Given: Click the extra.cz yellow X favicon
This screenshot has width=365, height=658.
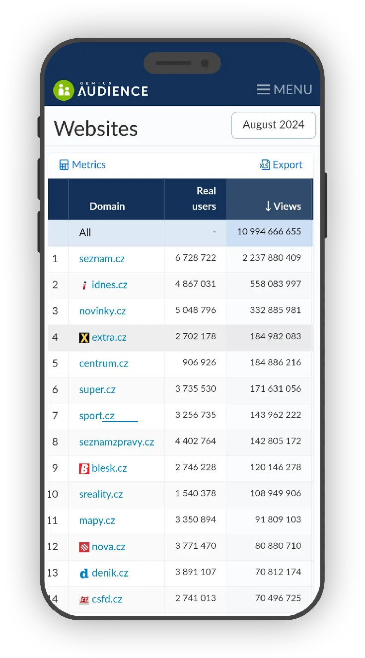Looking at the screenshot, I should point(84,338).
